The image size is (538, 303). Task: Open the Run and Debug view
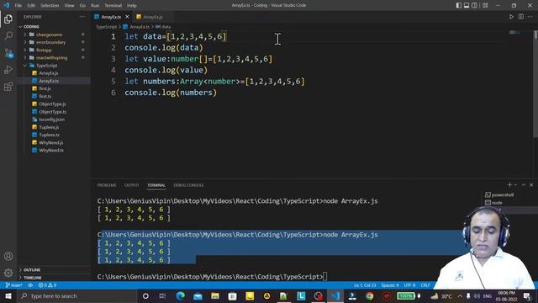(x=8, y=70)
